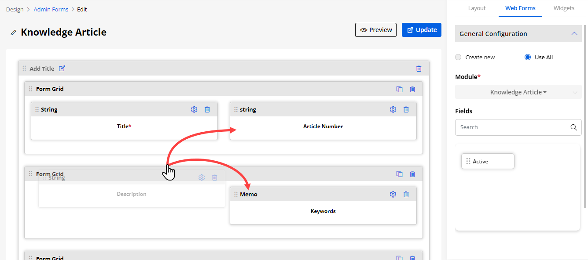This screenshot has width=588, height=260.
Task: Switch to the Widgets tab
Action: point(563,8)
